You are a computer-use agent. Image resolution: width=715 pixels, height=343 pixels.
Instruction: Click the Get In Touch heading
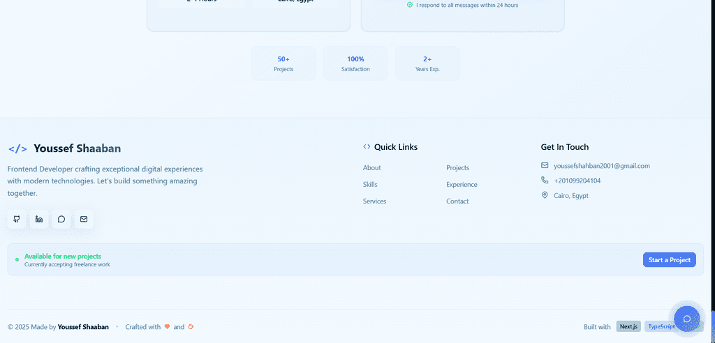click(564, 146)
